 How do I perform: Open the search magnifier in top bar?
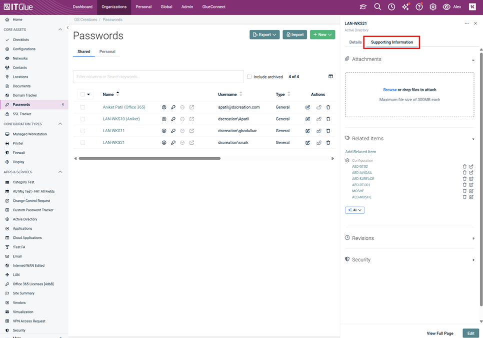(x=377, y=7)
